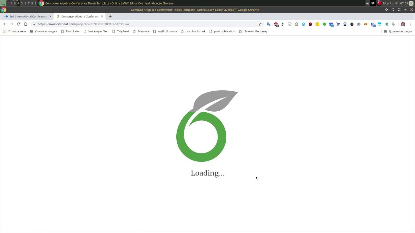Click the Mon Apr 01 clock
This screenshot has height=233, width=415.
tap(395, 3)
